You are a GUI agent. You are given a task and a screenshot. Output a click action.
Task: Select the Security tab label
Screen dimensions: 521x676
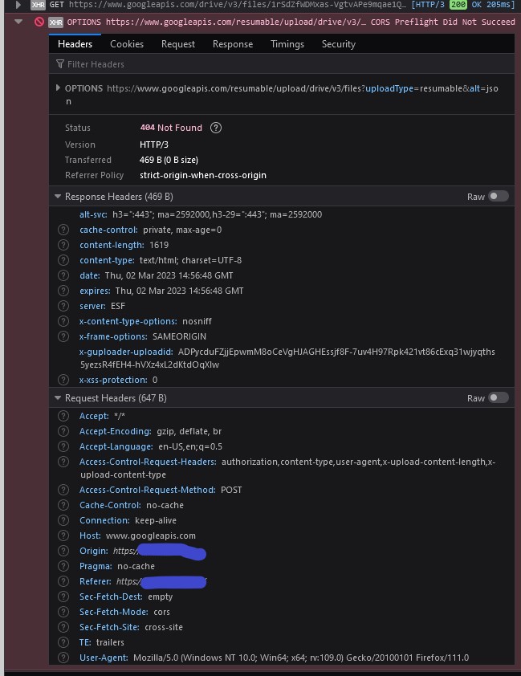338,44
